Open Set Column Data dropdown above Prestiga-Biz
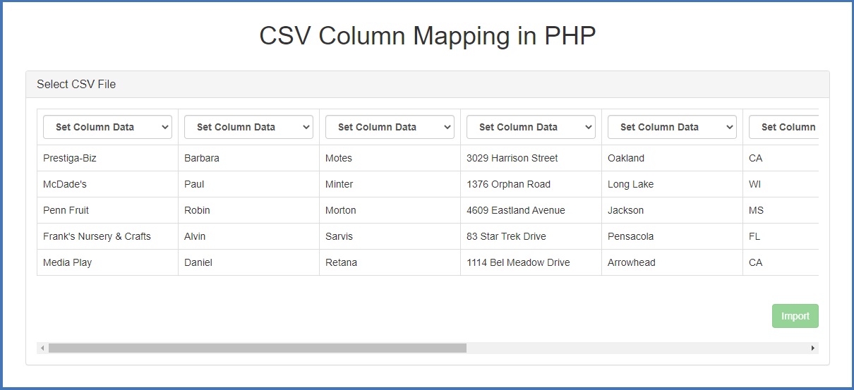The width and height of the screenshot is (854, 390). coord(107,127)
